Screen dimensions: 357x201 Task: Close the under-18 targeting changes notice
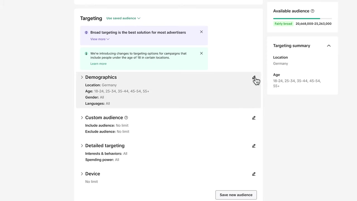201,53
